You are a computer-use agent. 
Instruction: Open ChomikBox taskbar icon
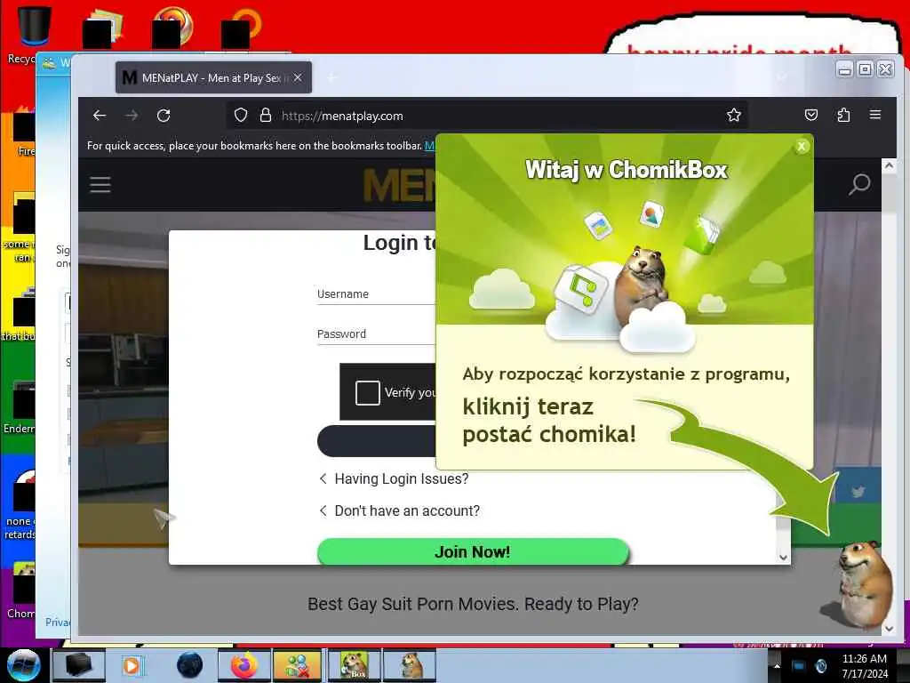click(x=354, y=665)
